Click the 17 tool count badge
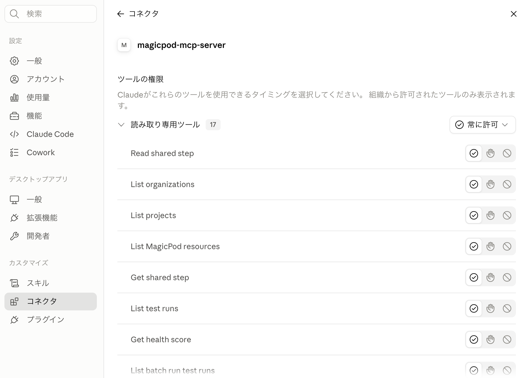The image size is (527, 378). coord(213,125)
